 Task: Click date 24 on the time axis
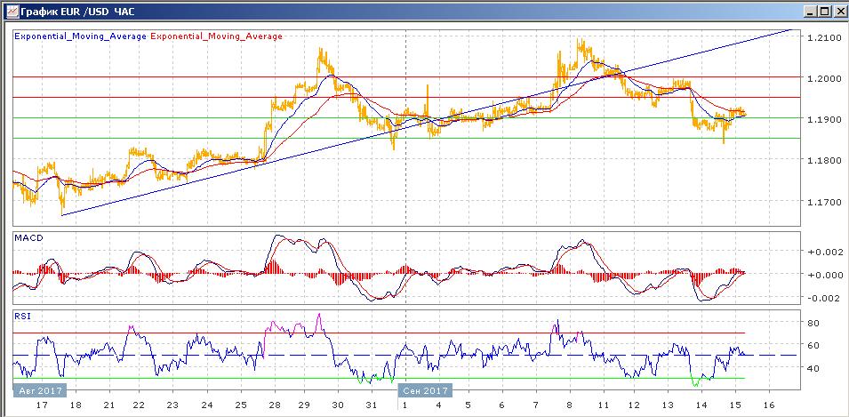pos(206,405)
